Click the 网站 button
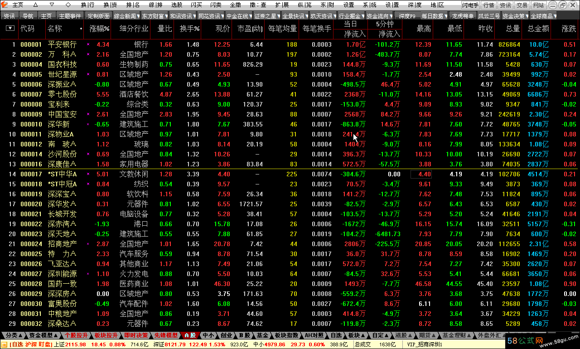This screenshot has height=349, width=580. coord(538,5)
